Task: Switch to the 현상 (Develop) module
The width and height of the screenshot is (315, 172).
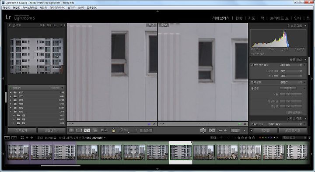Action: tap(239, 18)
